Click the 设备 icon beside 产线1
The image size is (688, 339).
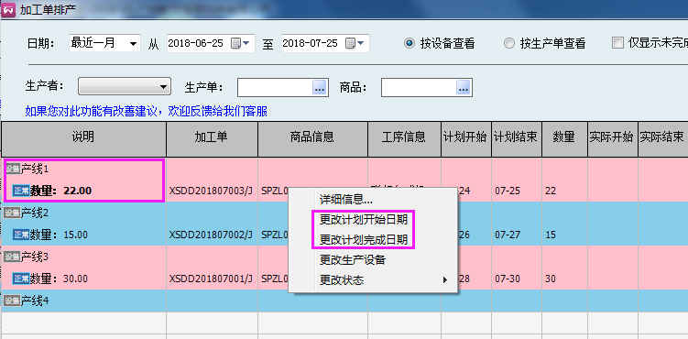click(x=12, y=169)
